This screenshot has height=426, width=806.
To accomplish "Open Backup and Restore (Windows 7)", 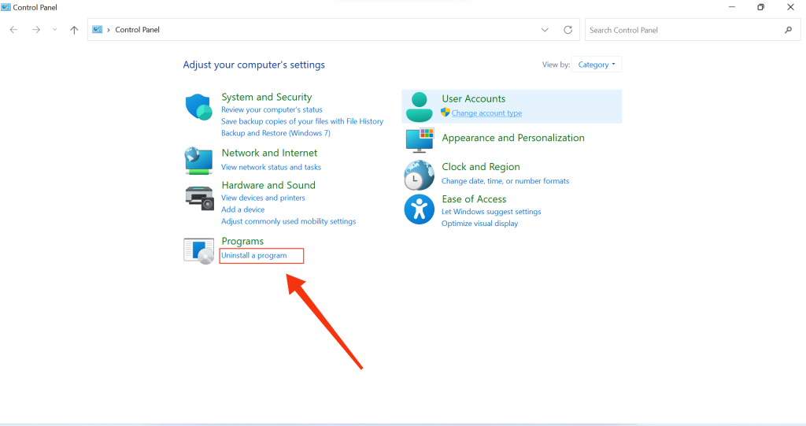I will click(275, 133).
